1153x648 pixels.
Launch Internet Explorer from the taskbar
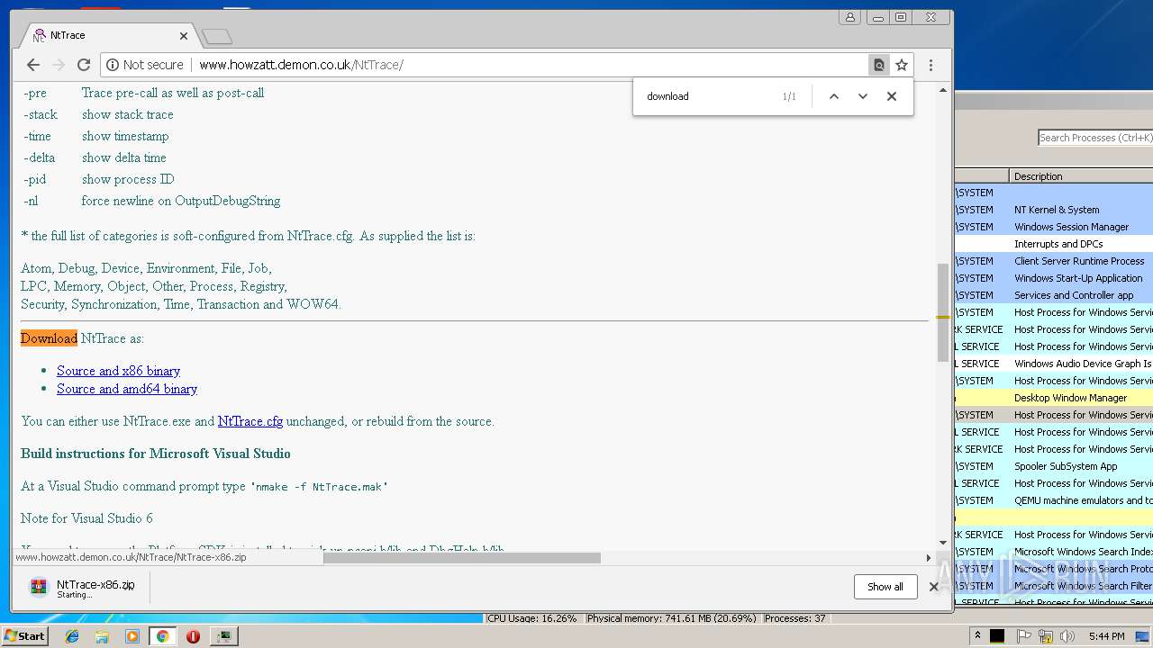[72, 636]
